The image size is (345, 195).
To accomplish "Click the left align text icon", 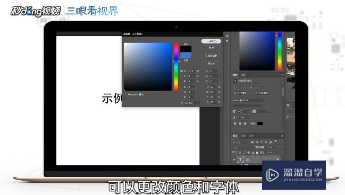I will [235, 123].
